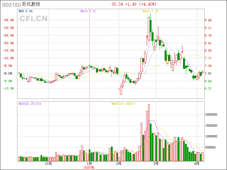Click the CFi.CN watermark logo
The width and height of the screenshot is (227, 170).
point(33,19)
